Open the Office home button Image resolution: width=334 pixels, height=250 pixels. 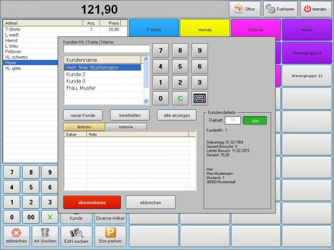pyautogui.click(x=244, y=9)
